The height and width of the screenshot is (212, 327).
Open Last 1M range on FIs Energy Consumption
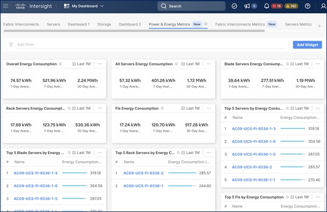(x=190, y=108)
